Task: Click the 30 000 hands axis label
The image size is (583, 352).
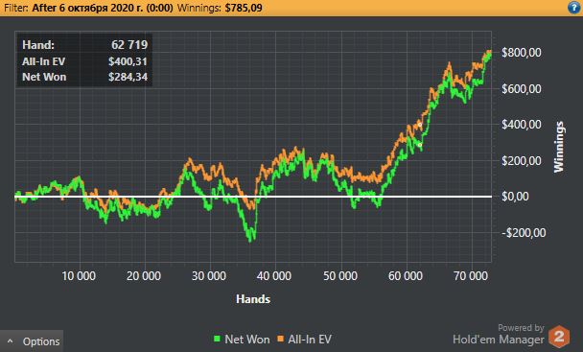Action: [209, 276]
